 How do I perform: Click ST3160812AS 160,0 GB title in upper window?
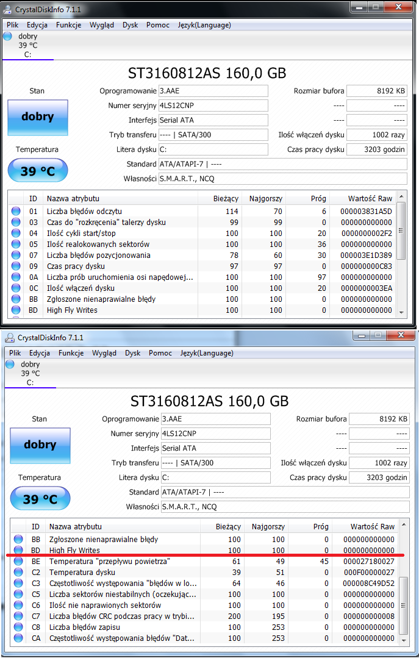click(x=207, y=73)
